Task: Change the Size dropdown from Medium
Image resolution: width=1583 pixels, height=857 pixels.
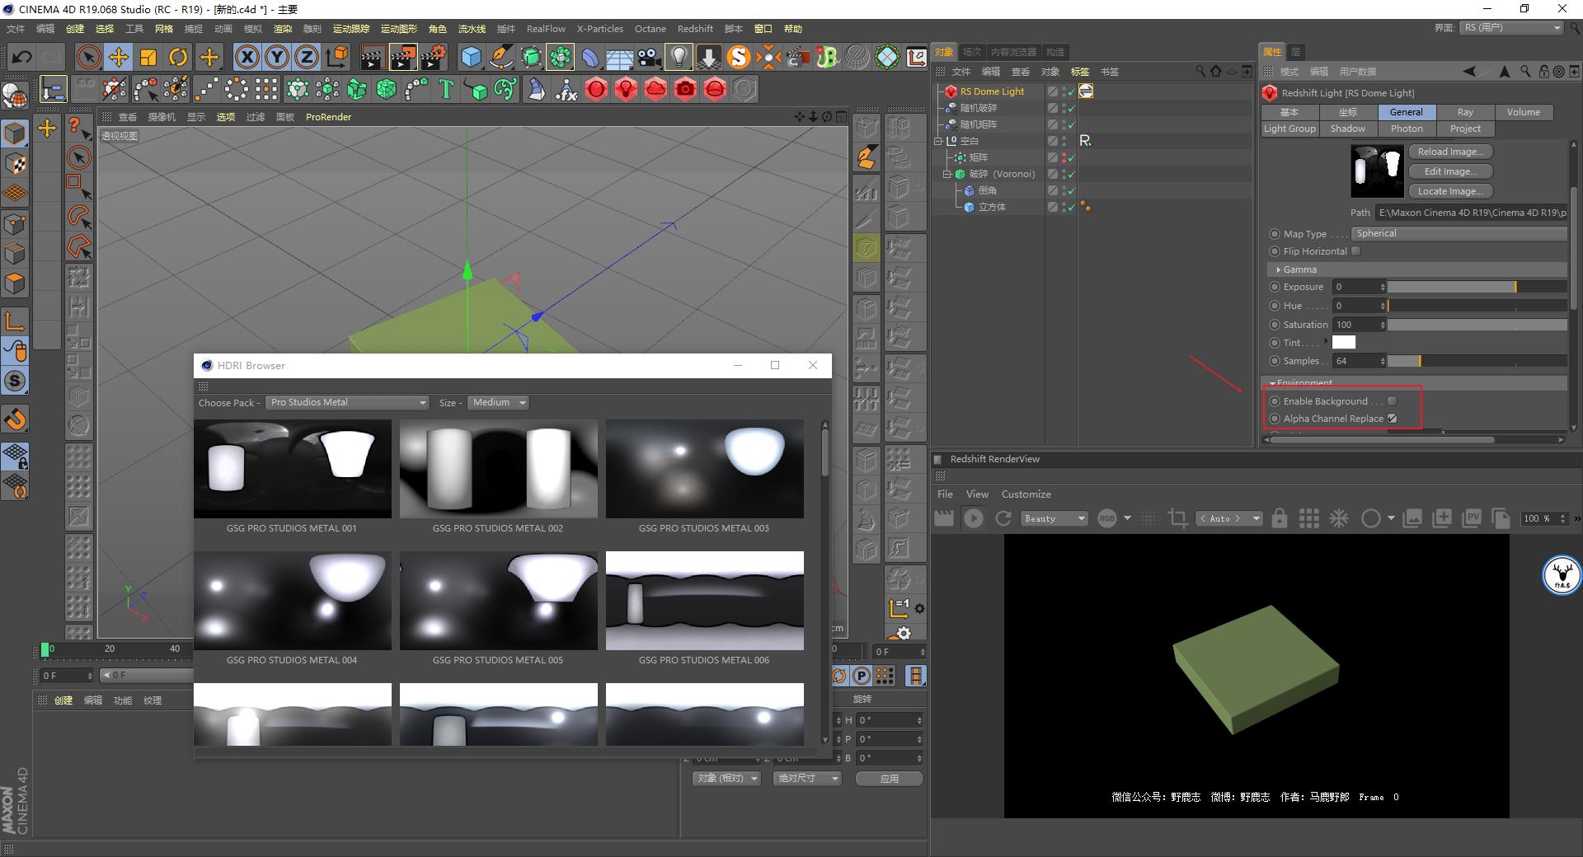Action: (x=497, y=402)
